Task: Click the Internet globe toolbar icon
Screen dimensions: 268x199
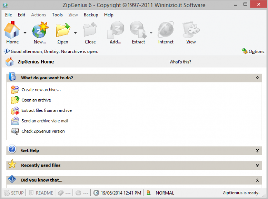Action: [166, 30]
